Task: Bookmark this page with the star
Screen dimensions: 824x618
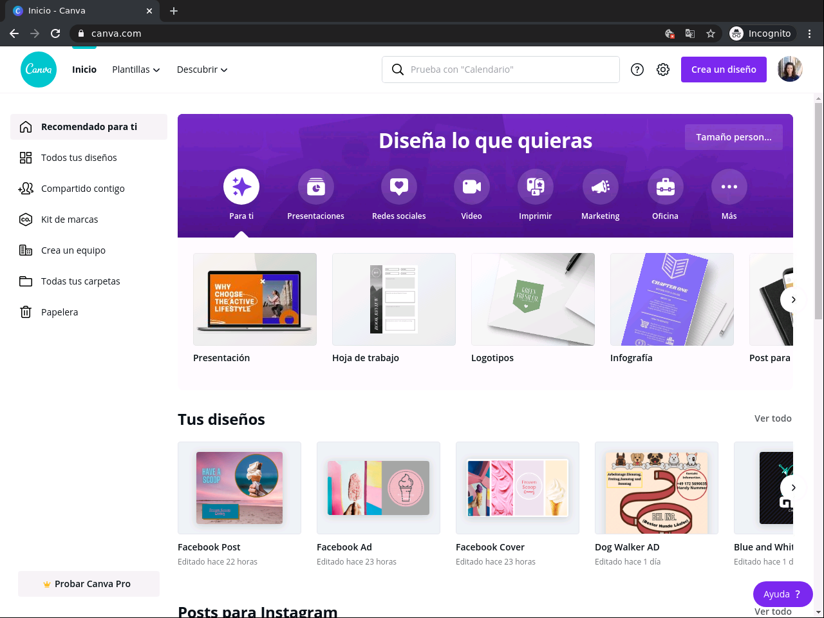Action: (711, 33)
